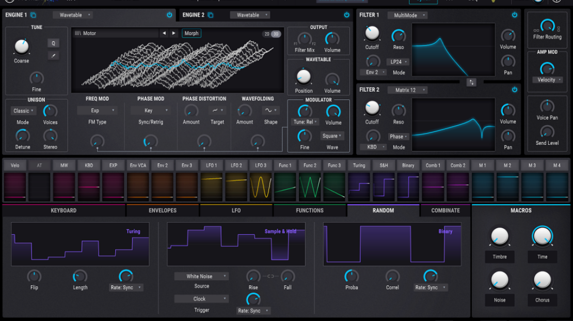Click the Coarse tune knob

tap(22, 47)
